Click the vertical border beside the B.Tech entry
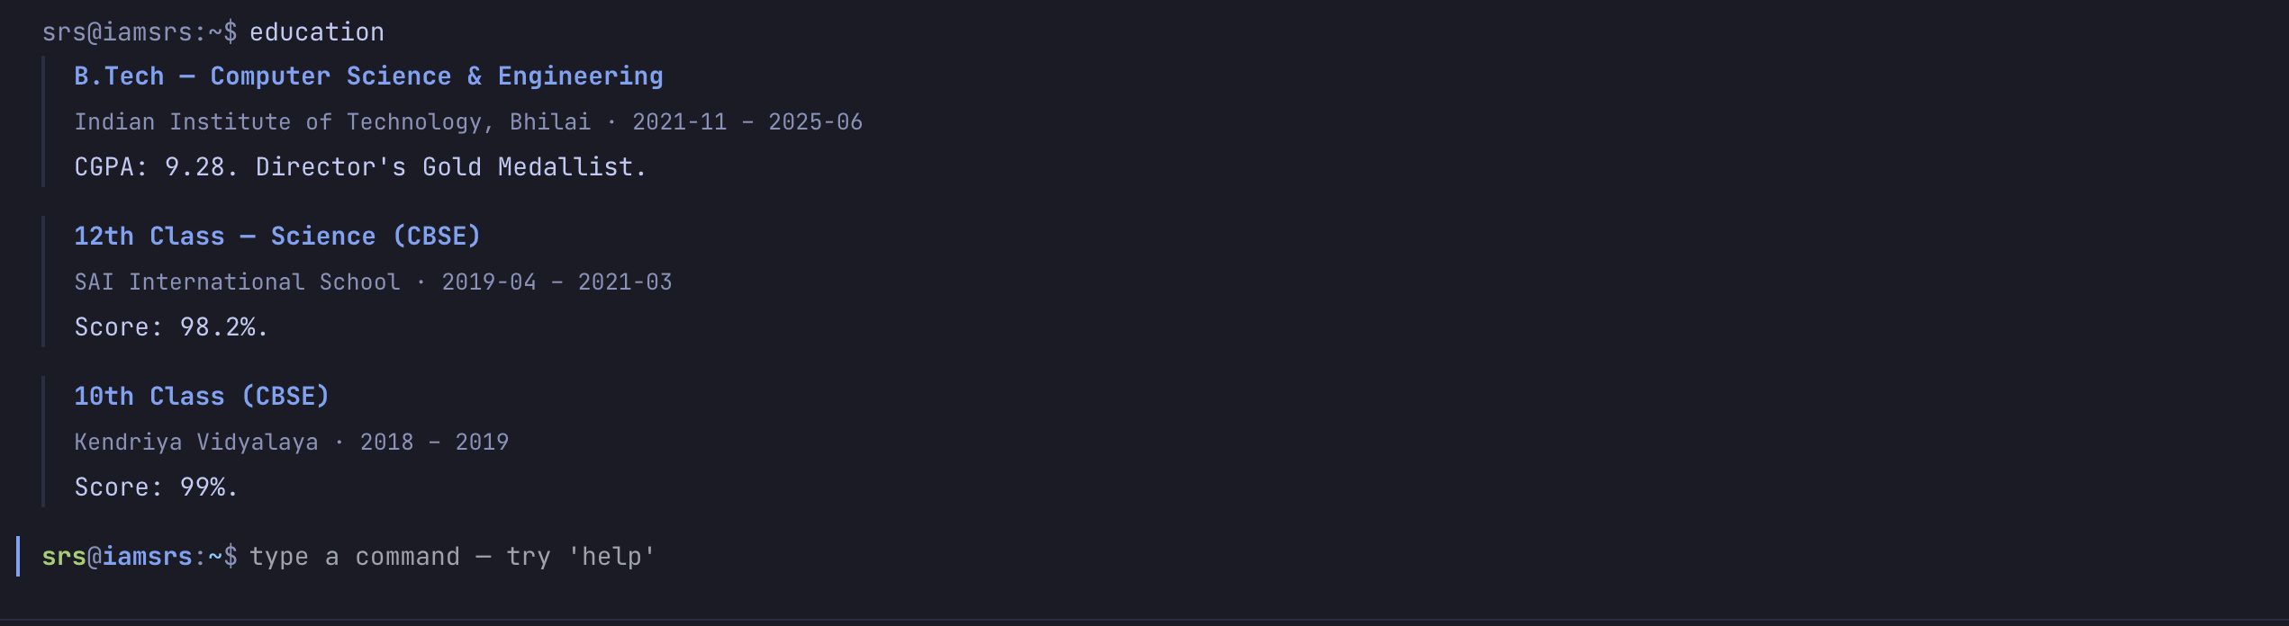The height and width of the screenshot is (626, 2289). tap(43, 121)
